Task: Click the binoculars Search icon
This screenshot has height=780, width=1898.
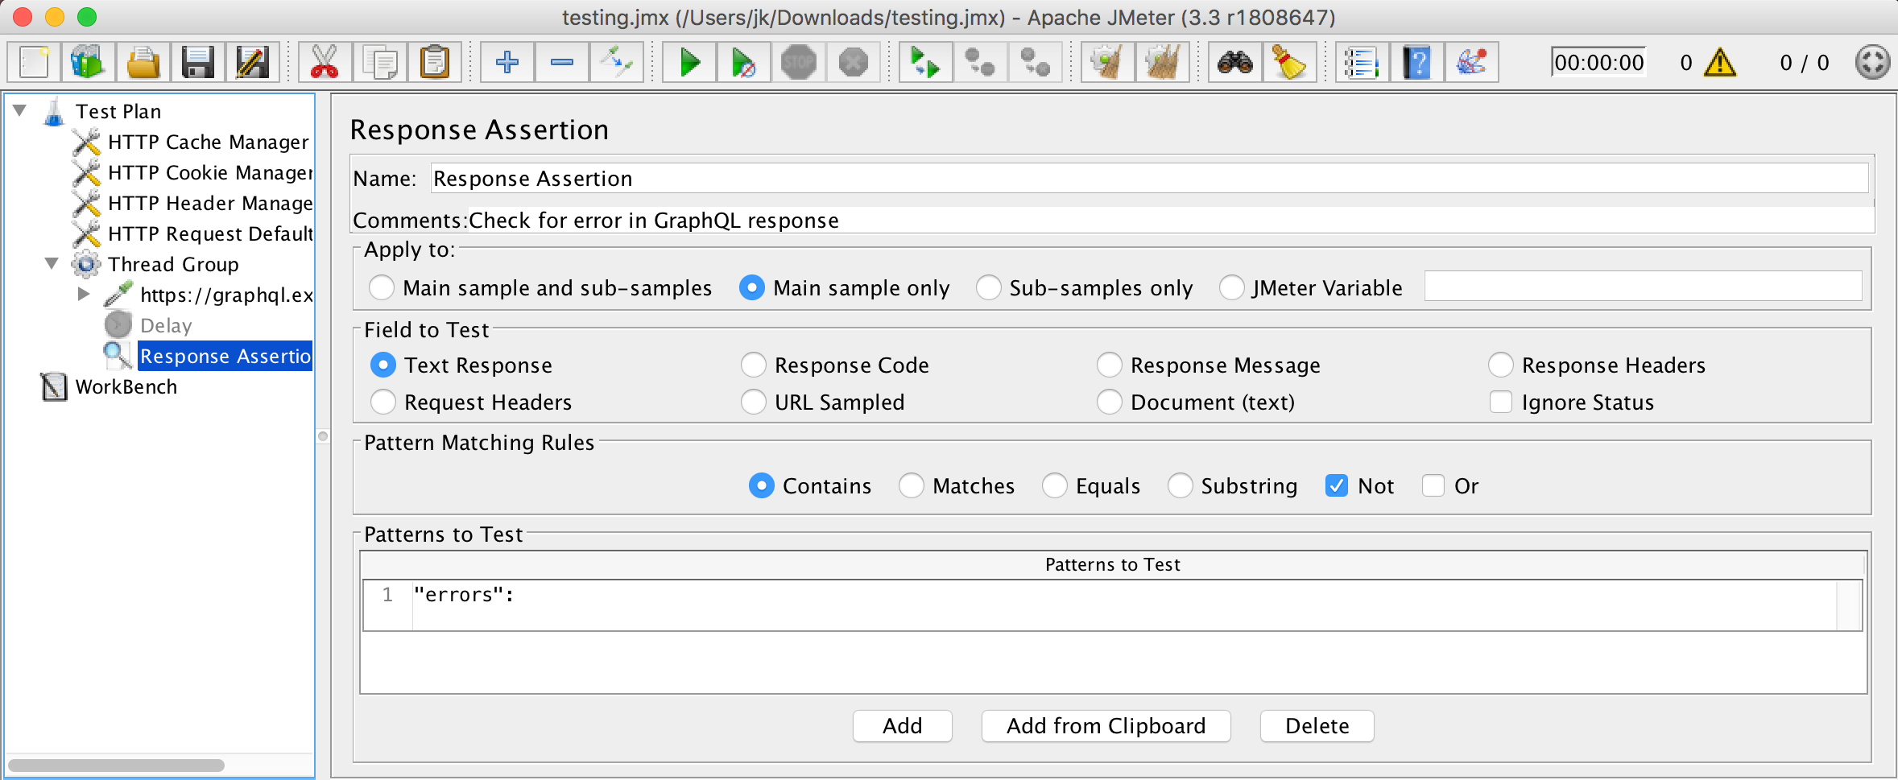Action: (x=1234, y=63)
